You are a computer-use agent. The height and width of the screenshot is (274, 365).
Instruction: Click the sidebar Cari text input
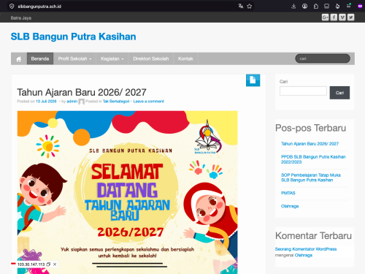coord(303,91)
